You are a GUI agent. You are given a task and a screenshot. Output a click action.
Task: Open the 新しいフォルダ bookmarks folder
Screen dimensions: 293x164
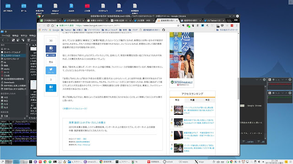coord(109,30)
